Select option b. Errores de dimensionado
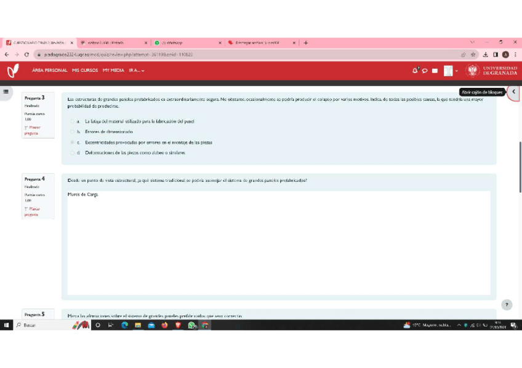The height and width of the screenshot is (368, 522). [x=72, y=132]
